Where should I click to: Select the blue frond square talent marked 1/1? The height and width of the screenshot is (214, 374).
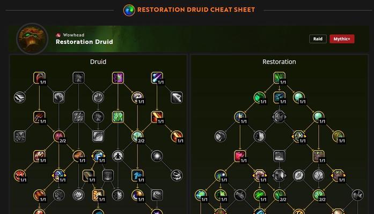(x=137, y=175)
